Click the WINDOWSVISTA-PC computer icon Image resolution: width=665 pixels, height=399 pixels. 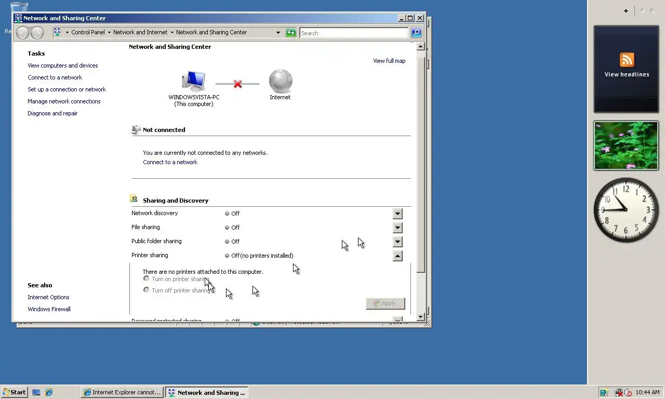pyautogui.click(x=194, y=81)
